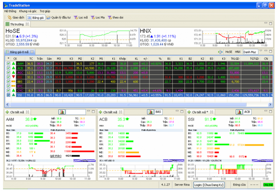Screen dimensions: 279x191
Task: Maximize the SSI detail panel
Action: click(x=271, y=112)
